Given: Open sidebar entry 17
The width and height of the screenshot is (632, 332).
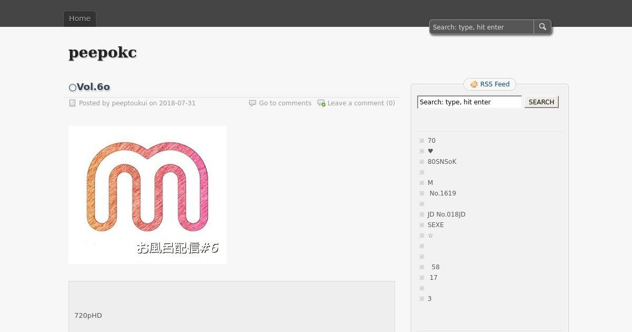Looking at the screenshot, I should pyautogui.click(x=433, y=278).
